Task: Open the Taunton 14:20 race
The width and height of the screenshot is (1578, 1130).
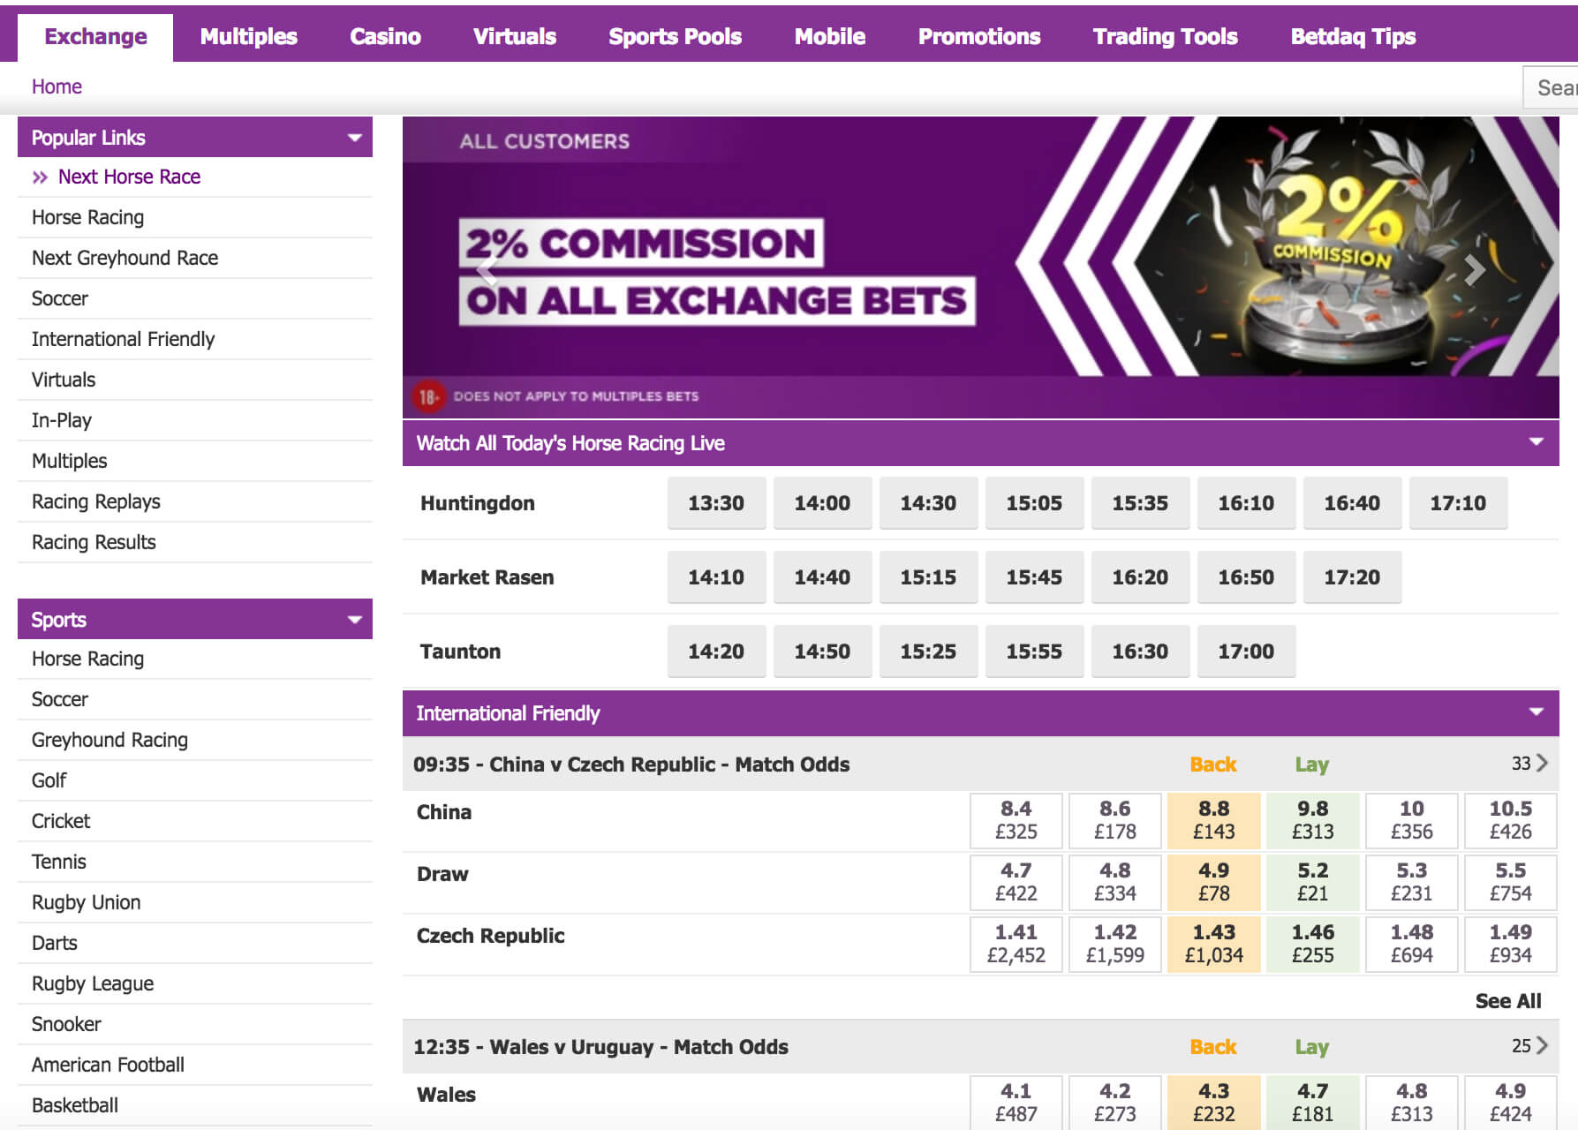Action: tap(716, 652)
